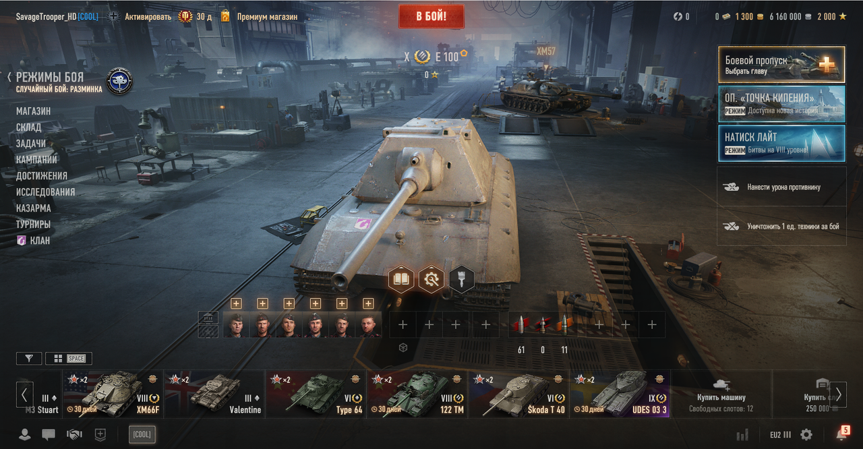This screenshot has height=449, width=863.
Task: Open the crew book icon above the tank
Action: 401,278
